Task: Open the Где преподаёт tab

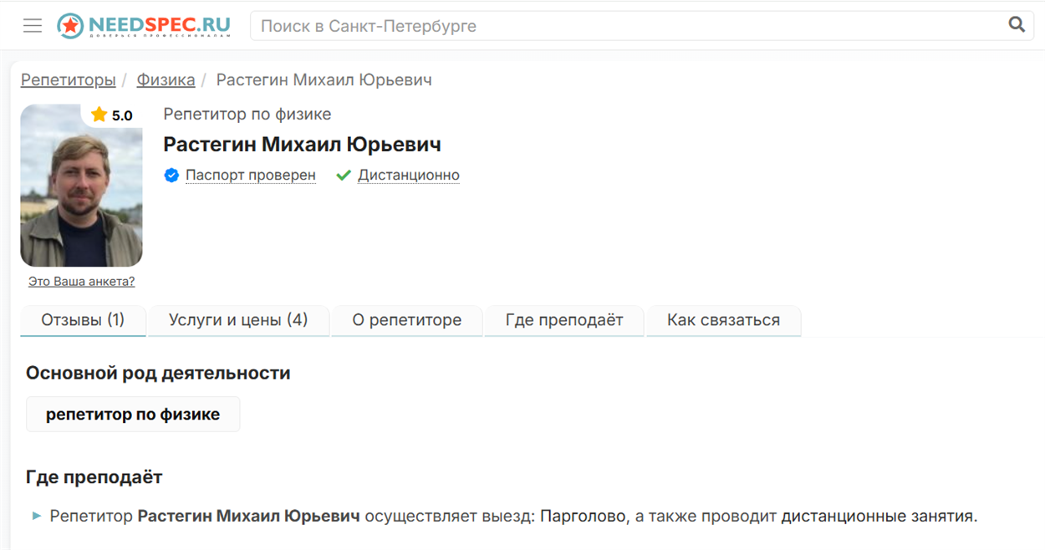Action: (x=564, y=321)
